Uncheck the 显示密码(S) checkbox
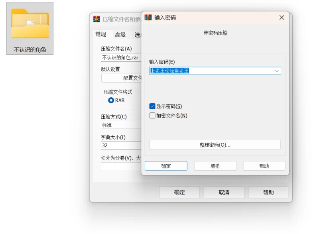 152,106
